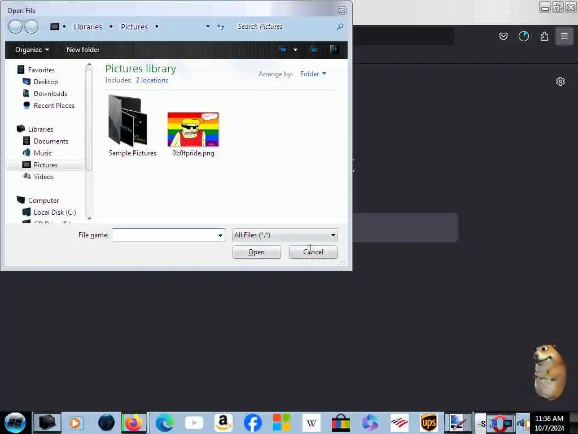Click the New folder button

coord(83,50)
